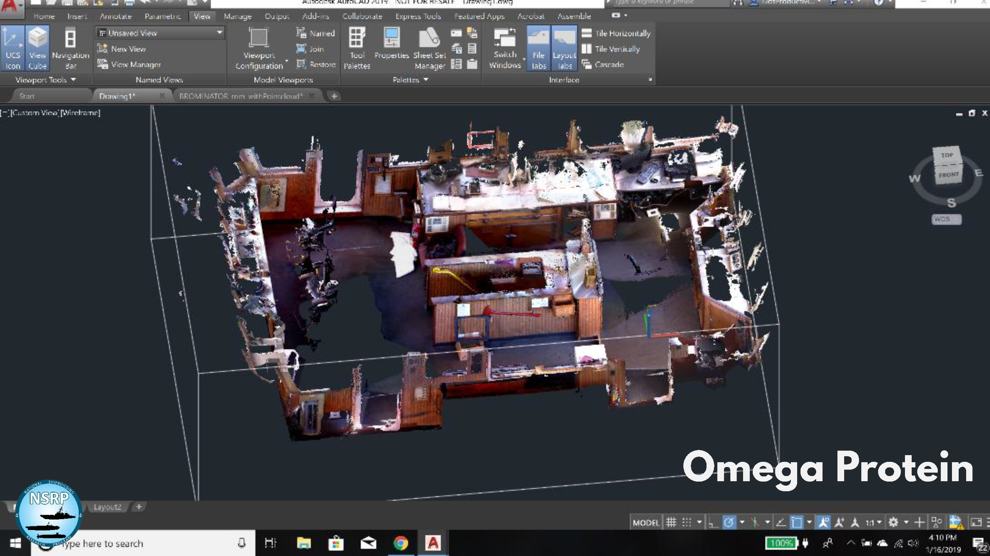Open the Properties palette
This screenshot has width=990, height=556.
coord(392,43)
